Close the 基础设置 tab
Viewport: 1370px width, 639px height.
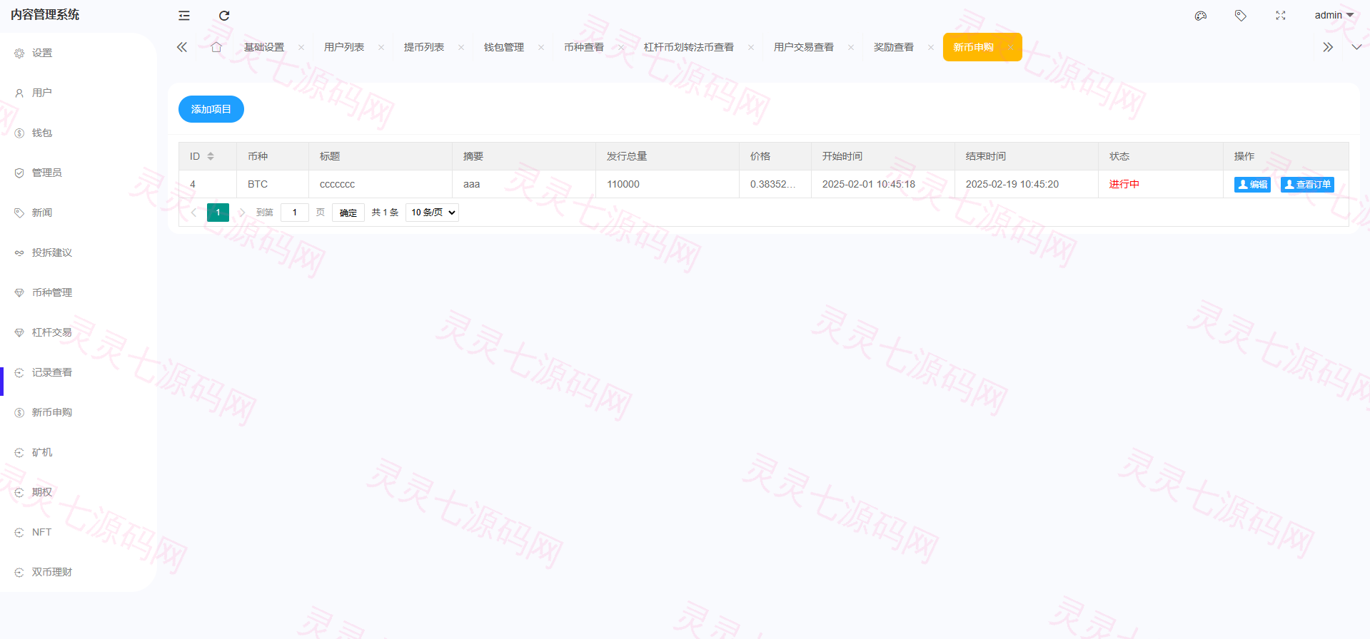pos(301,48)
